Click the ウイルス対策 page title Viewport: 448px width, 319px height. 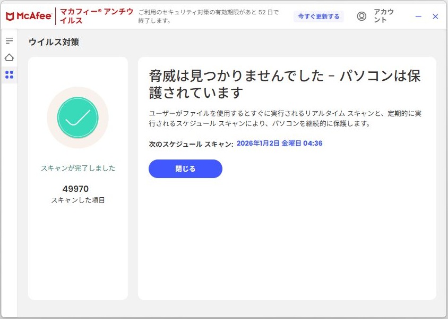pyautogui.click(x=54, y=42)
